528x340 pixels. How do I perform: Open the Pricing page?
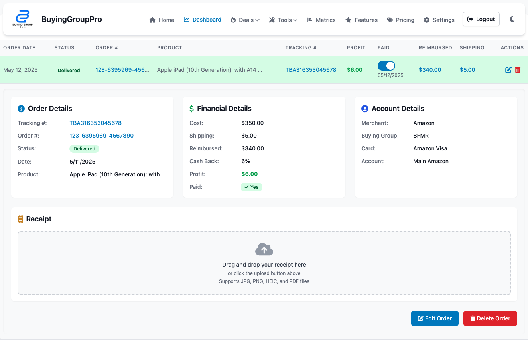coord(401,20)
